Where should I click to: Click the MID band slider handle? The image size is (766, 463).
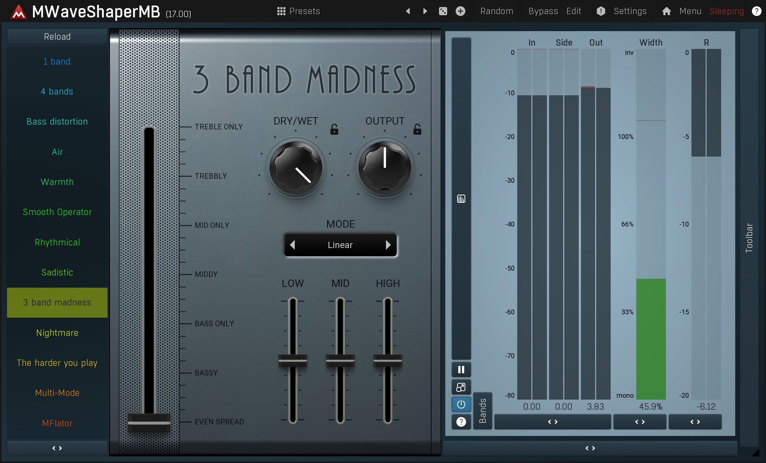[340, 360]
